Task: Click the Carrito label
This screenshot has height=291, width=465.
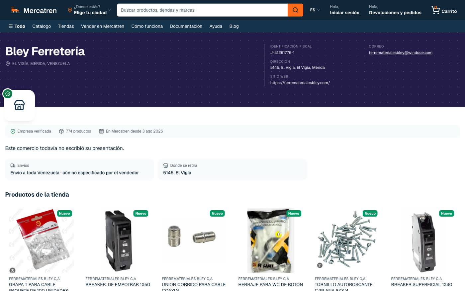Action: [449, 11]
